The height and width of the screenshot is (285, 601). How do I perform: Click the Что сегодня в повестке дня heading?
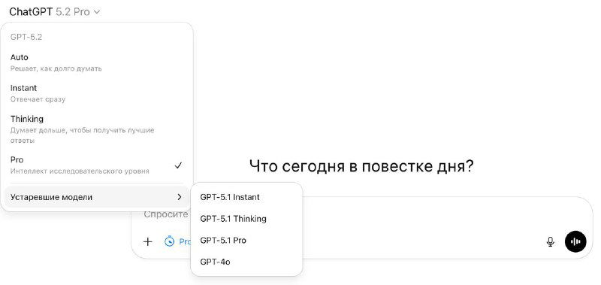coord(361,167)
